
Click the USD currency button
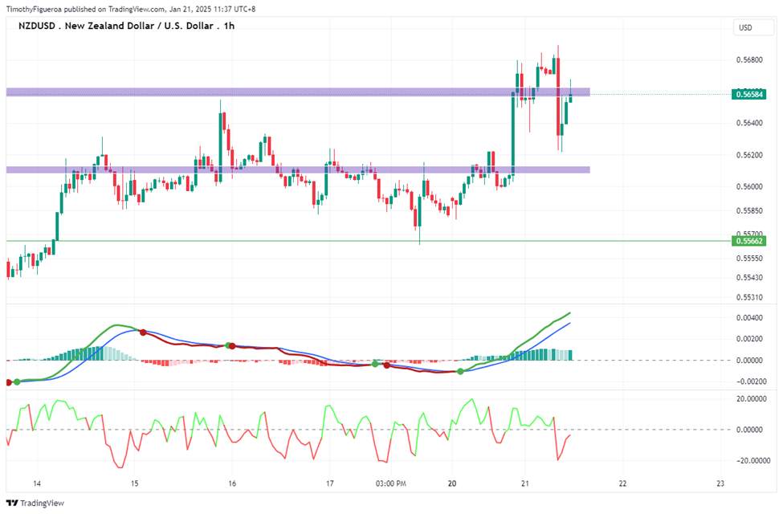(753, 28)
